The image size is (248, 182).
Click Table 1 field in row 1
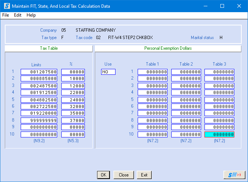click(153, 72)
